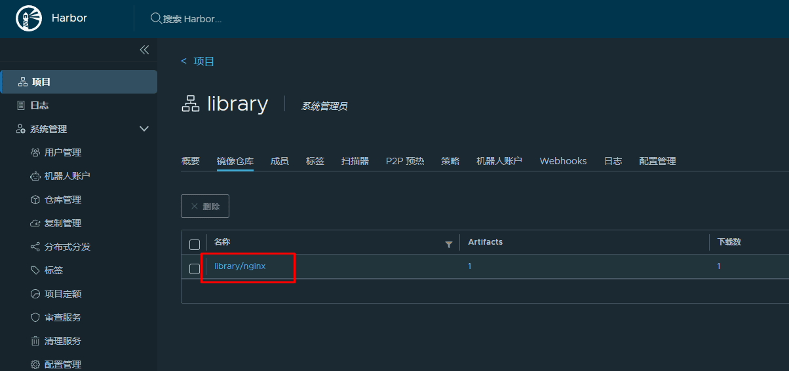
Task: Open the 机器人账户 tab
Action: [499, 161]
